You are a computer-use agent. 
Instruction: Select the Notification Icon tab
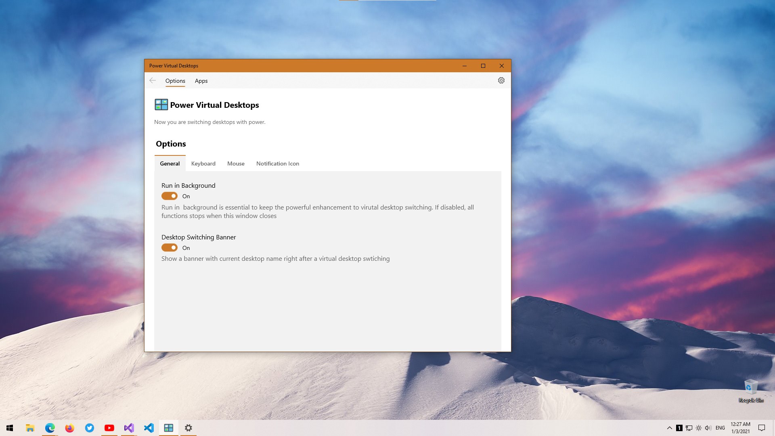pos(277,163)
